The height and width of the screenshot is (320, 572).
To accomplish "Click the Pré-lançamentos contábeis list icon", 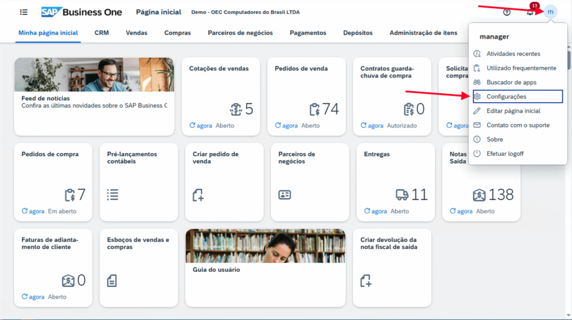I will pos(113,194).
